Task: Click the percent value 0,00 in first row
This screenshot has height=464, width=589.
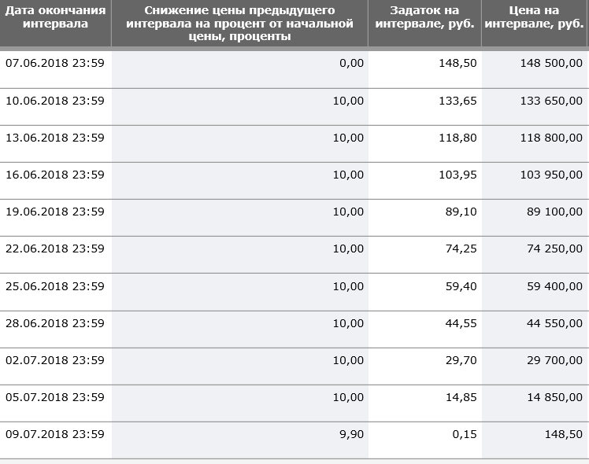Action: [351, 63]
